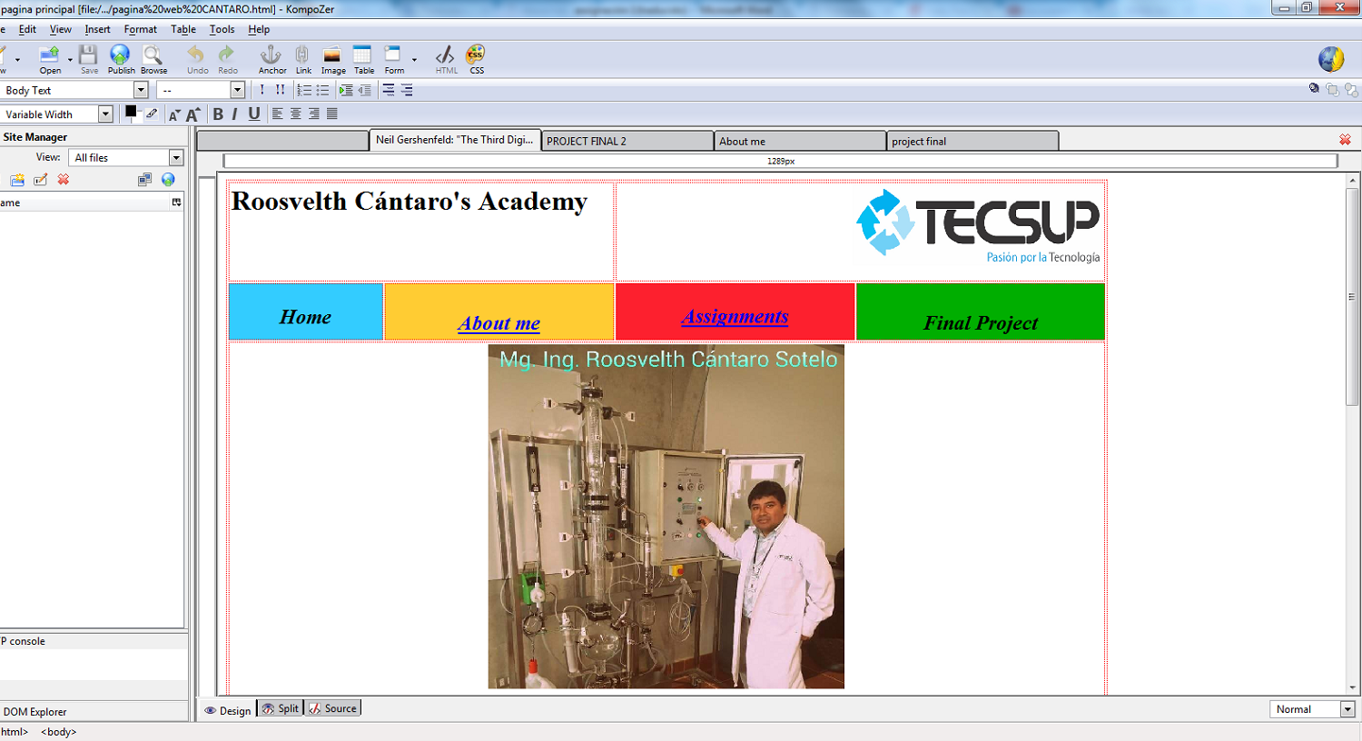Justify the text
This screenshot has width=1362, height=741.
(332, 114)
